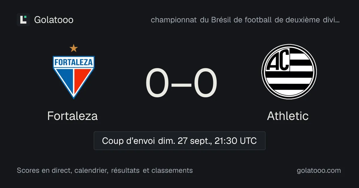The width and height of the screenshot is (359, 188).
Task: Click the word classements in the footer
Action: (172, 170)
